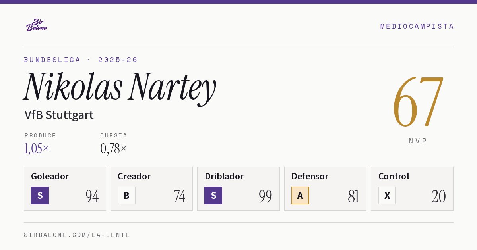Click the Creador score 74
The width and height of the screenshot is (477, 250).
pos(180,196)
